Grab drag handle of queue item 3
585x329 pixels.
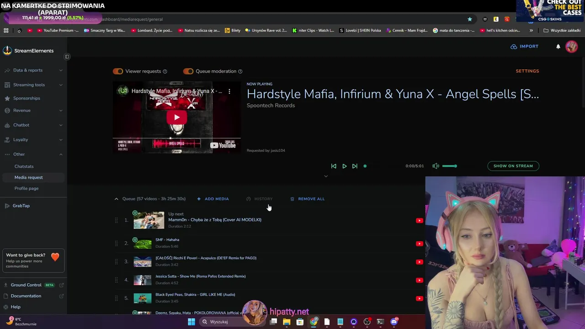116,262
